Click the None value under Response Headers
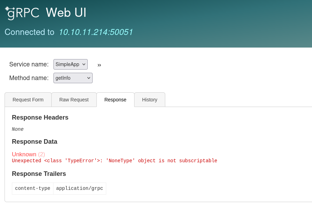Screen dimensions: 312x207 (x=18, y=129)
